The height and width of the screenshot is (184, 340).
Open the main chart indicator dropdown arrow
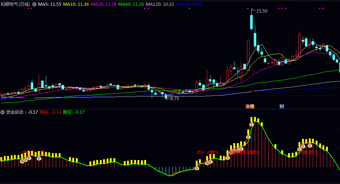point(34,4)
